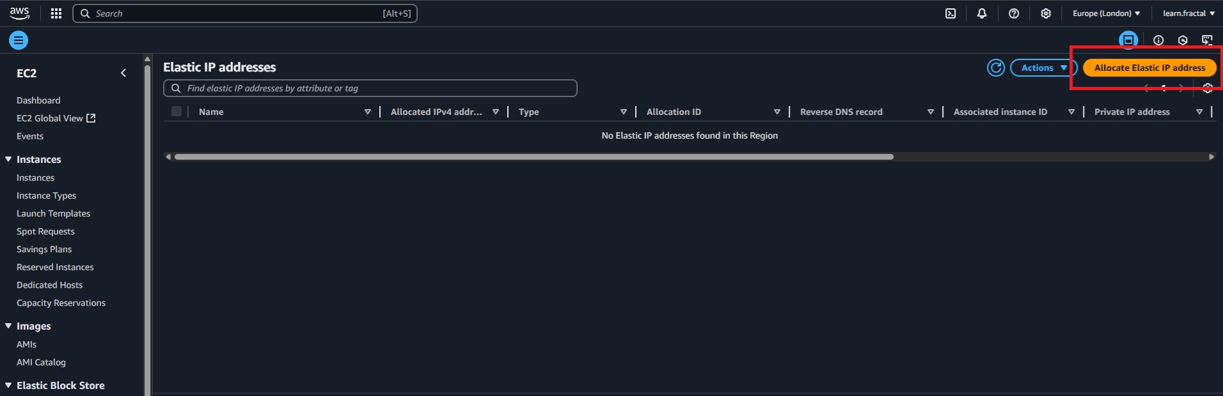The image size is (1223, 396).
Task: Open Instance Types in sidebar
Action: tap(46, 195)
